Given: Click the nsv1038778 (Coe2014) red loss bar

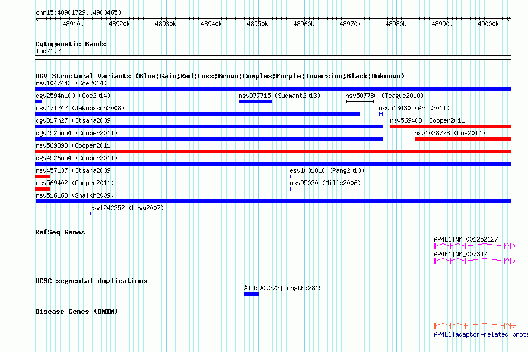Looking at the screenshot, I should tap(463, 139).
